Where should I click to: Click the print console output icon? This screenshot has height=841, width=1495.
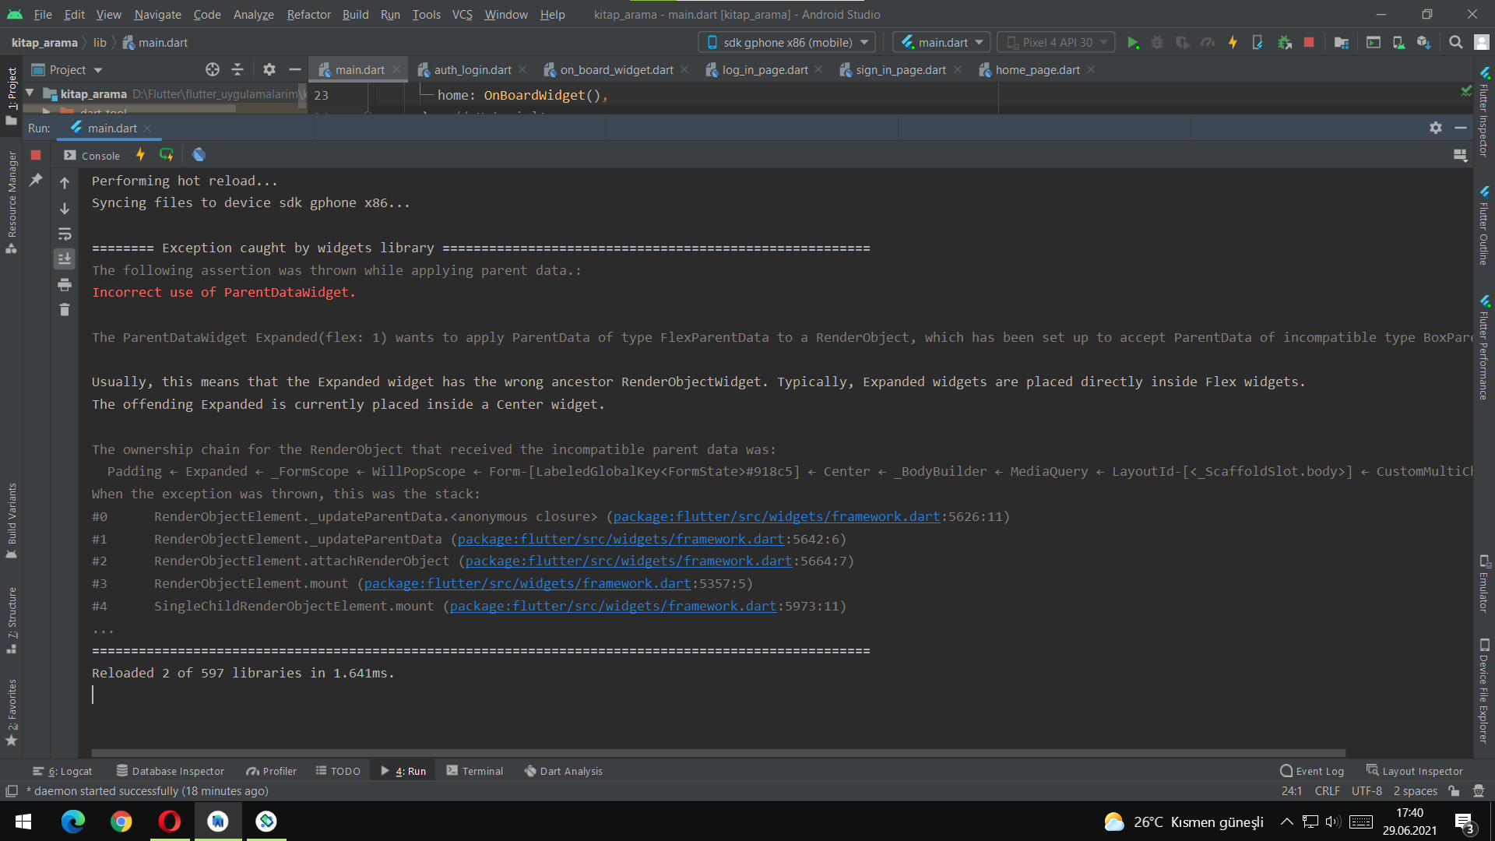point(65,284)
